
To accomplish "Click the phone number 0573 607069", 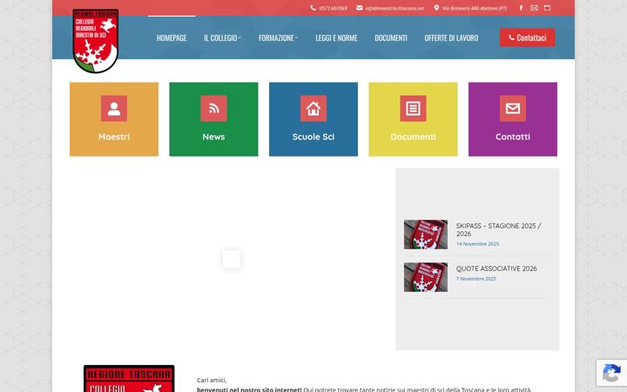I will click(x=333, y=8).
